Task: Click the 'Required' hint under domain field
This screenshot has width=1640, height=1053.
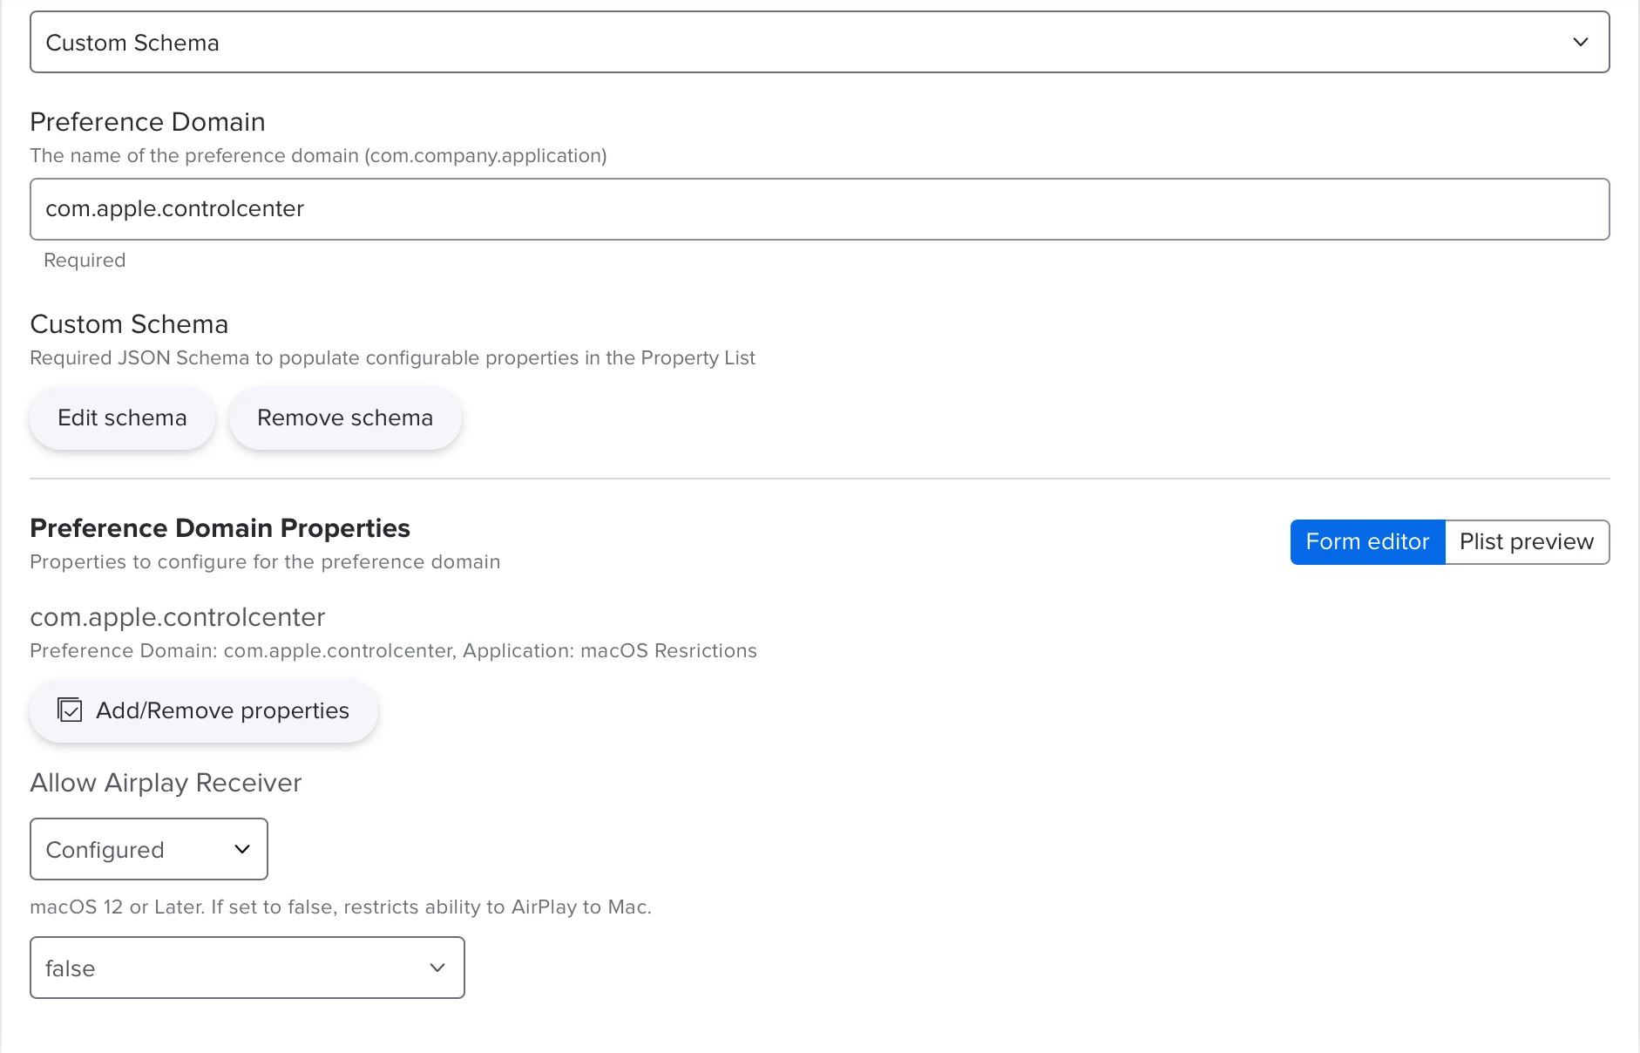Action: pyautogui.click(x=85, y=261)
